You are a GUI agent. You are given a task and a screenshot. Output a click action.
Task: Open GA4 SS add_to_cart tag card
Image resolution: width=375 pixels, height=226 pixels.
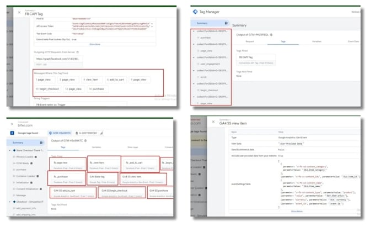tap(73, 192)
